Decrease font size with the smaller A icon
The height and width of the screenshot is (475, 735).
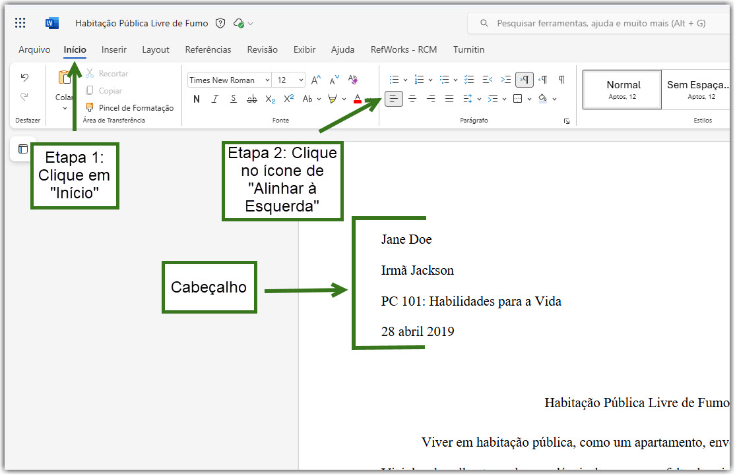(x=335, y=80)
